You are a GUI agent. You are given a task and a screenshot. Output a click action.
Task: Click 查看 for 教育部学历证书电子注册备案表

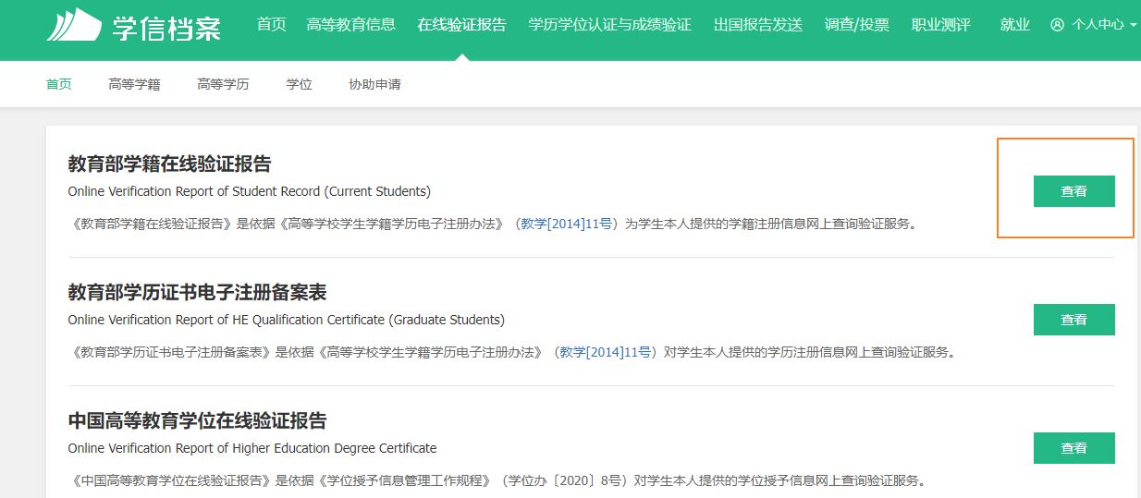pyautogui.click(x=1074, y=320)
